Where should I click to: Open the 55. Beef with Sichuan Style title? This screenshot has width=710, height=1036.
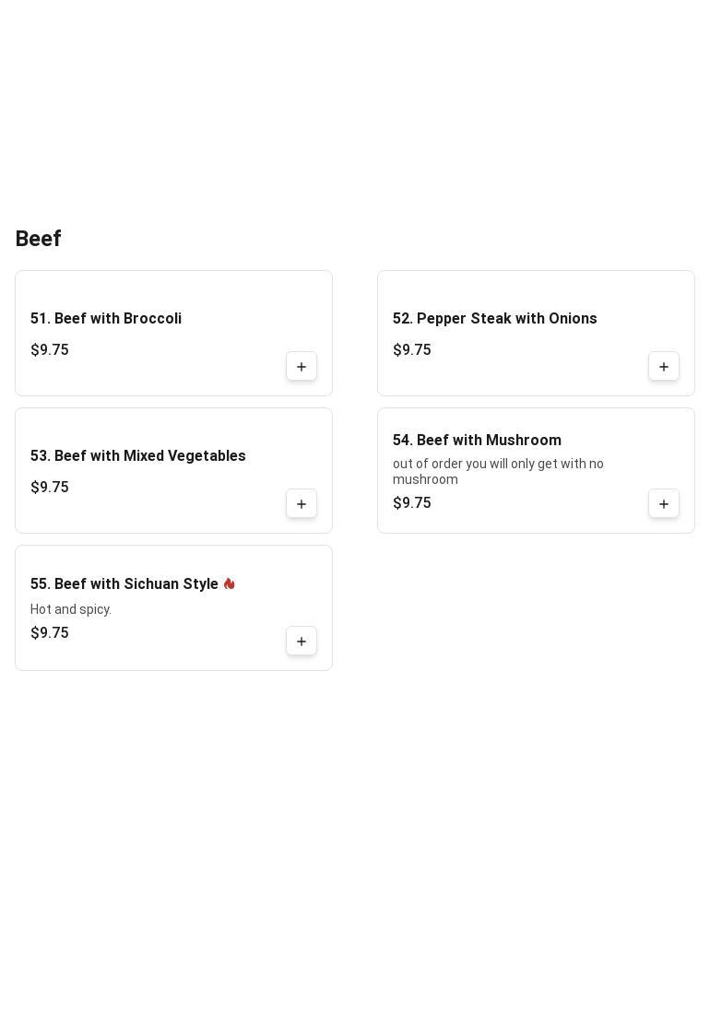coord(124,584)
